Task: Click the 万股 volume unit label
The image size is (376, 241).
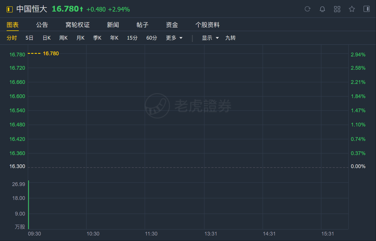Action: (20, 227)
